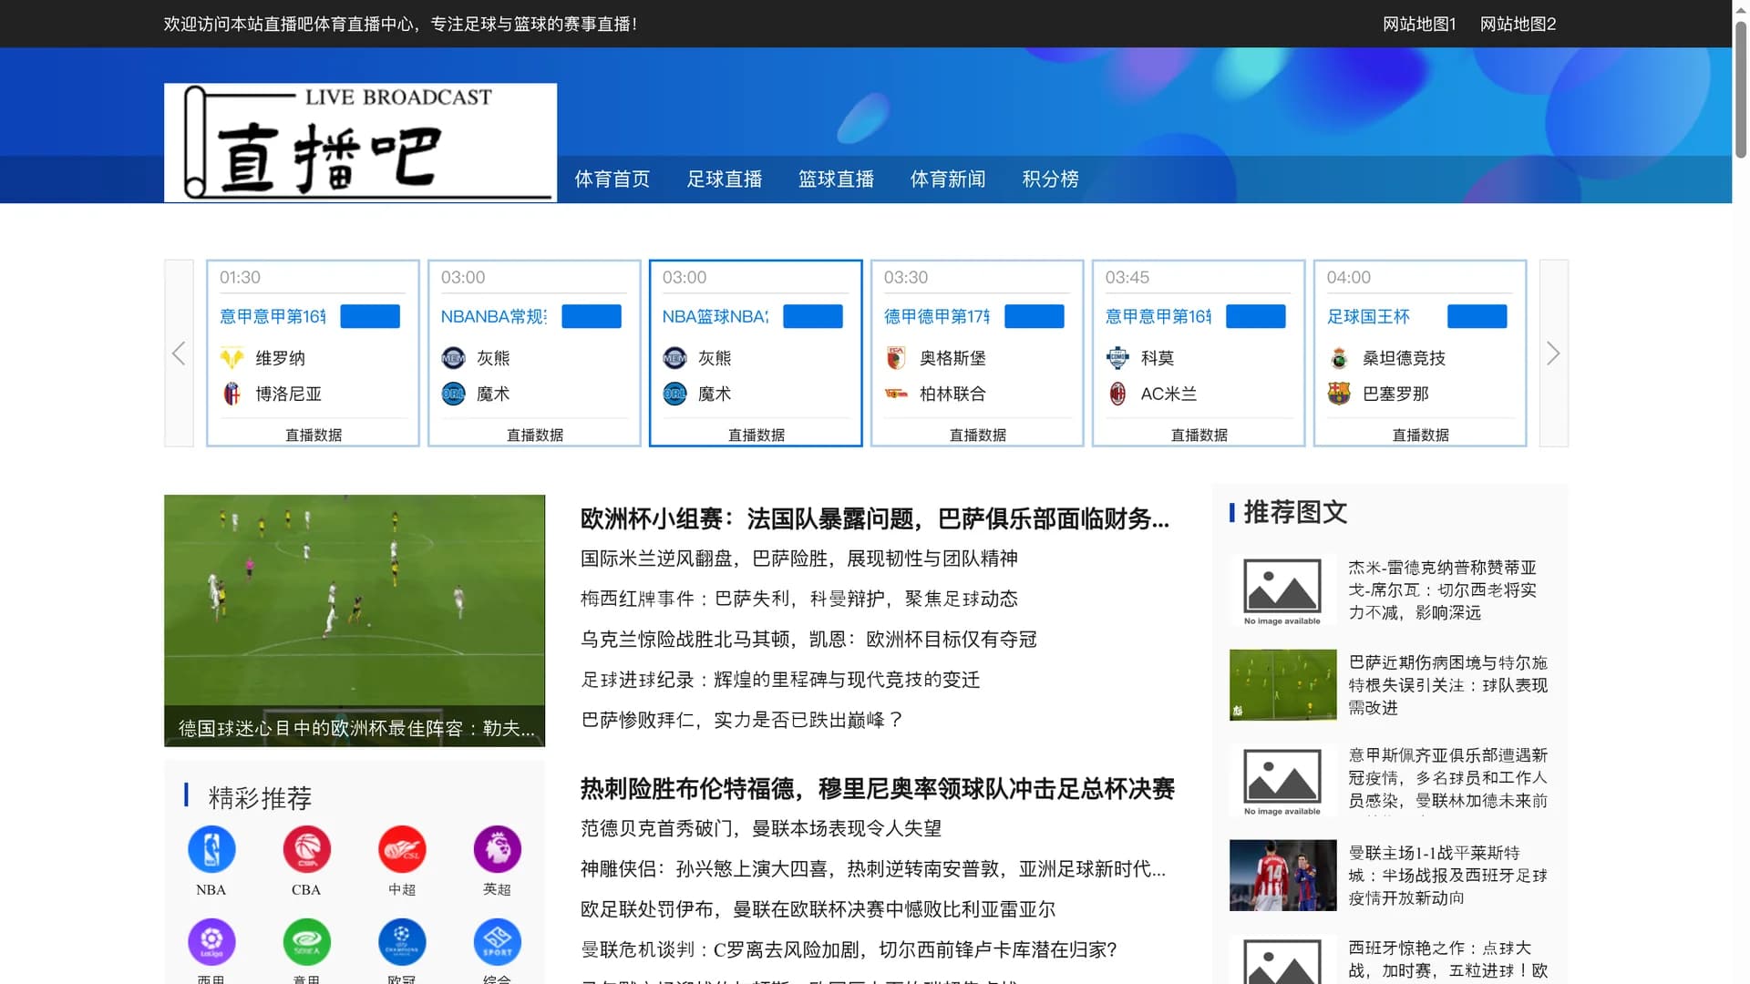Read 巴萨惨败拜仁 article
Viewport: 1750px width, 984px height.
(742, 720)
